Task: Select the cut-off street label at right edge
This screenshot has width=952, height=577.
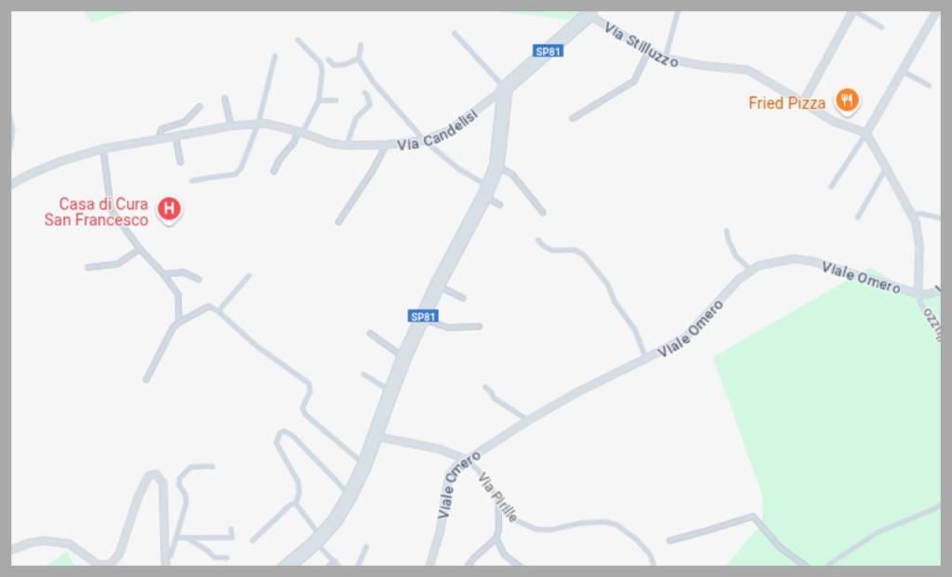Action: [x=932, y=324]
